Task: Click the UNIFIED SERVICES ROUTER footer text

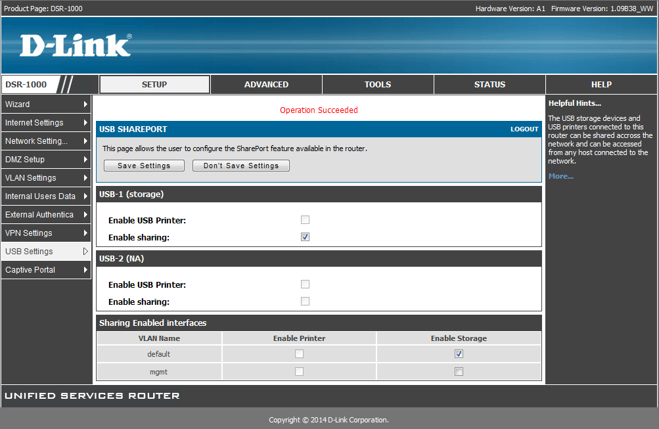Action: (x=92, y=395)
